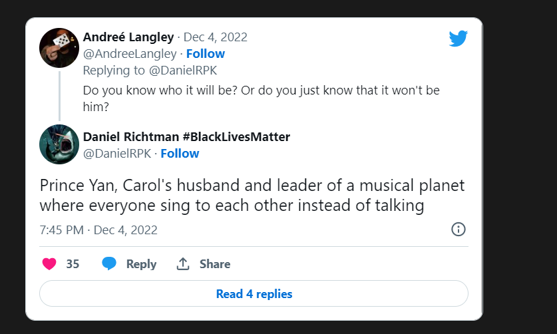Open Andreé Langley's profile picture
The width and height of the screenshot is (557, 334).
tap(59, 47)
